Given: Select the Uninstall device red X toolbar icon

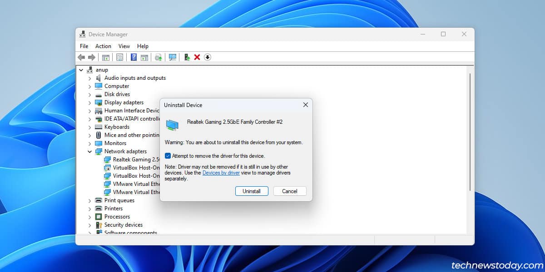Looking at the screenshot, I should [197, 57].
